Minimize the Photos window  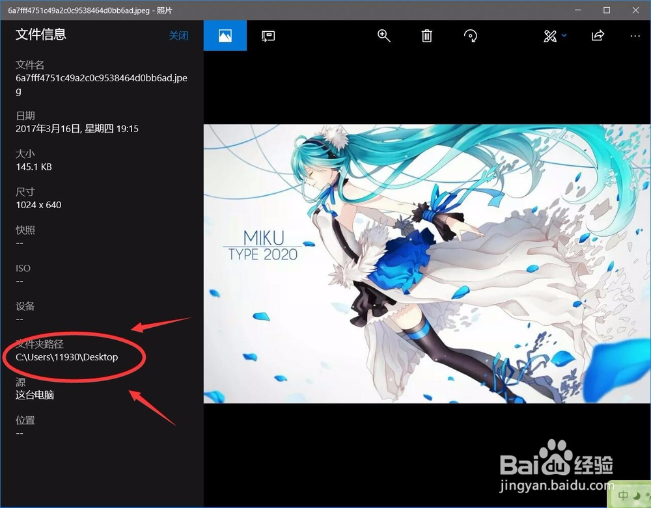tap(578, 10)
